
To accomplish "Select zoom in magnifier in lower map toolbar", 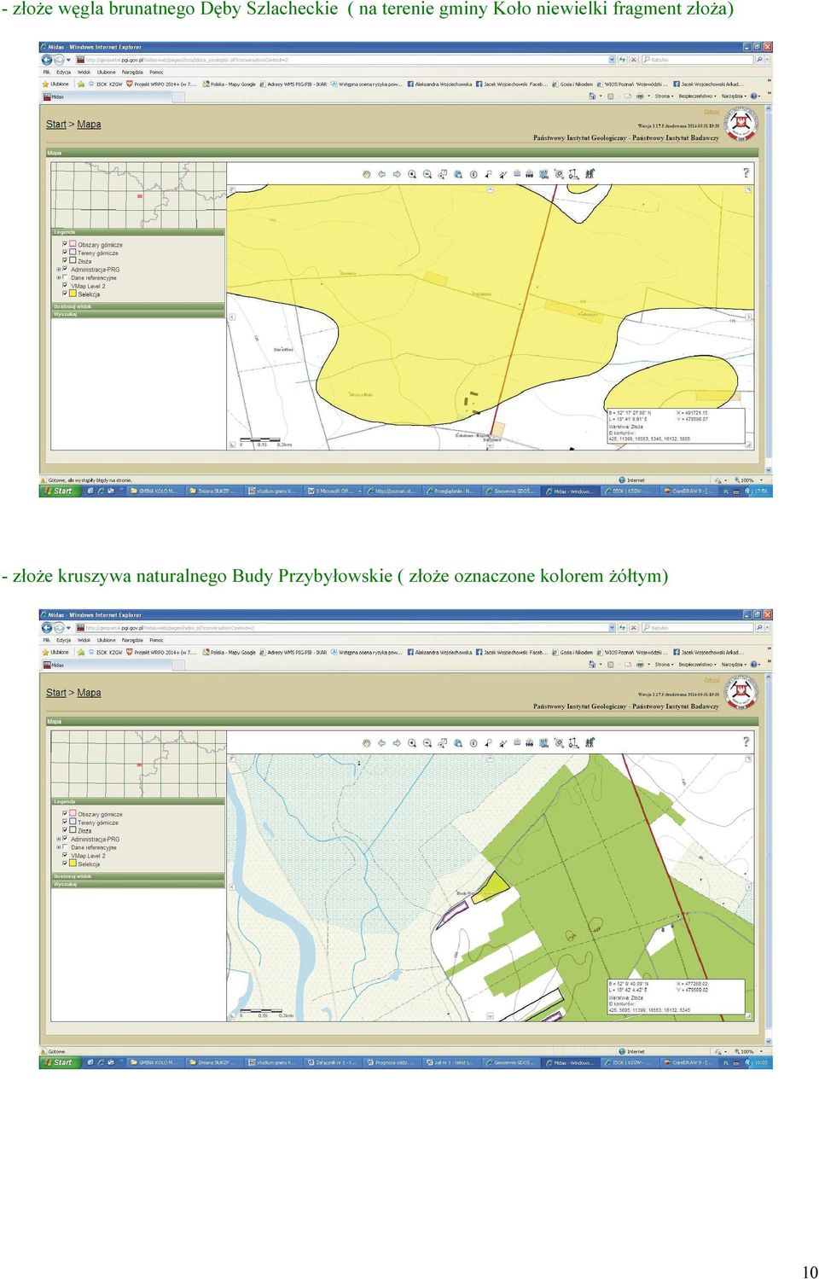I will coord(412,743).
